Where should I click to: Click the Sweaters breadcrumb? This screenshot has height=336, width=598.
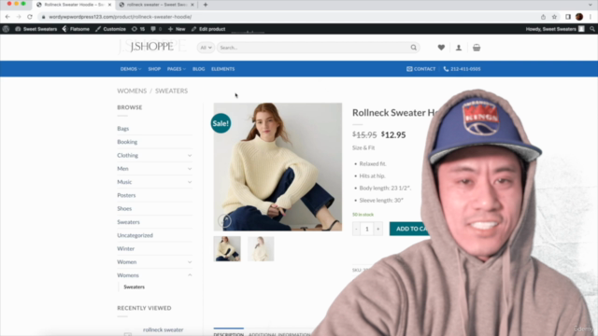click(171, 91)
